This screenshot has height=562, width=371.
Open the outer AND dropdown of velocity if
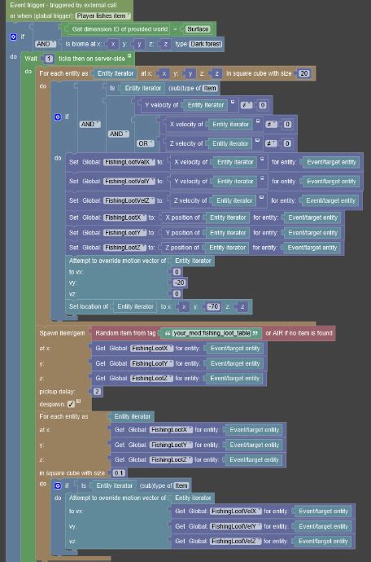(x=89, y=124)
